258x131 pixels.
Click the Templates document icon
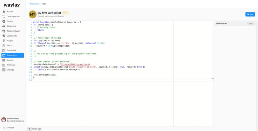[x=4, y=51]
